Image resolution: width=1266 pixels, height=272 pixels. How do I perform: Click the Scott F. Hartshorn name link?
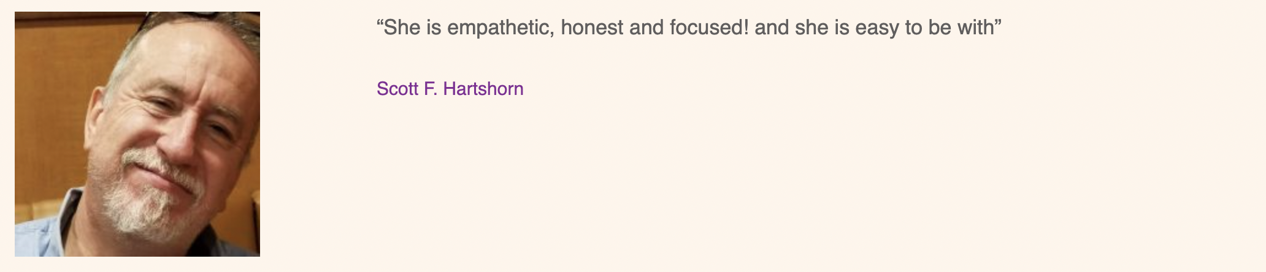[x=450, y=89]
